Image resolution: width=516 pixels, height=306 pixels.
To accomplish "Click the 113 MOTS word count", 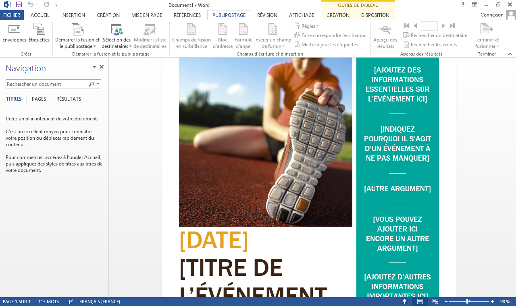I will click(x=48, y=302).
